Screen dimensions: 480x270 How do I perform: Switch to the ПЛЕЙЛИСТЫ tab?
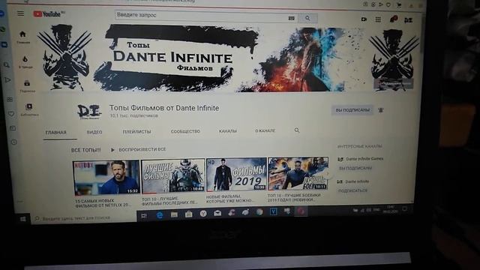pos(136,132)
